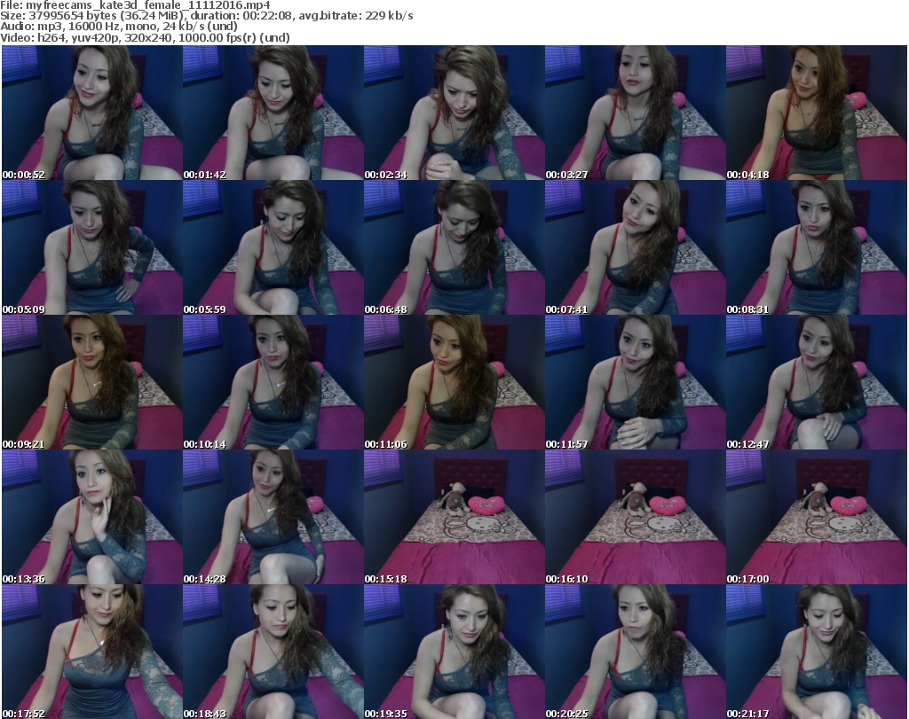View the thumbnail timestamped 00:19:35
909x719 pixels.
tap(454, 652)
